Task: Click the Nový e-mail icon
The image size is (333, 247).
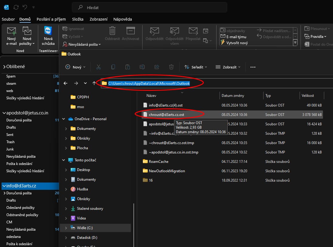Action: click(12, 31)
